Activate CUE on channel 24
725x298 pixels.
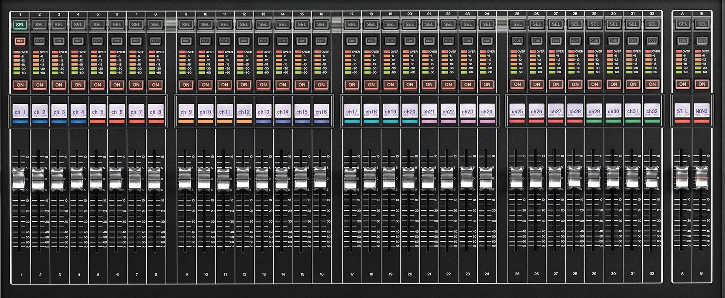point(487,41)
